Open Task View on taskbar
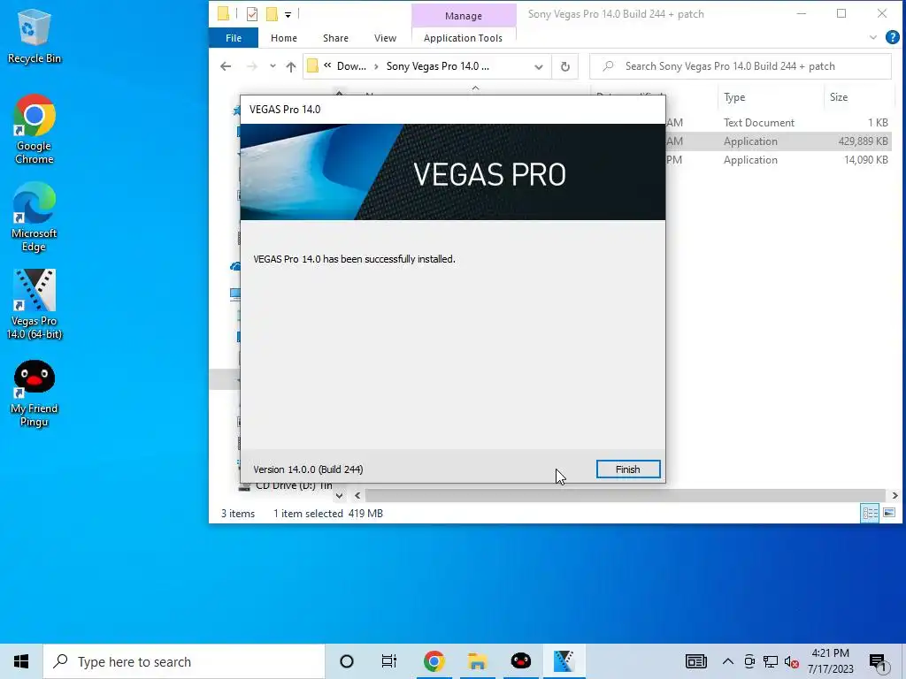This screenshot has width=906, height=679. tap(389, 661)
